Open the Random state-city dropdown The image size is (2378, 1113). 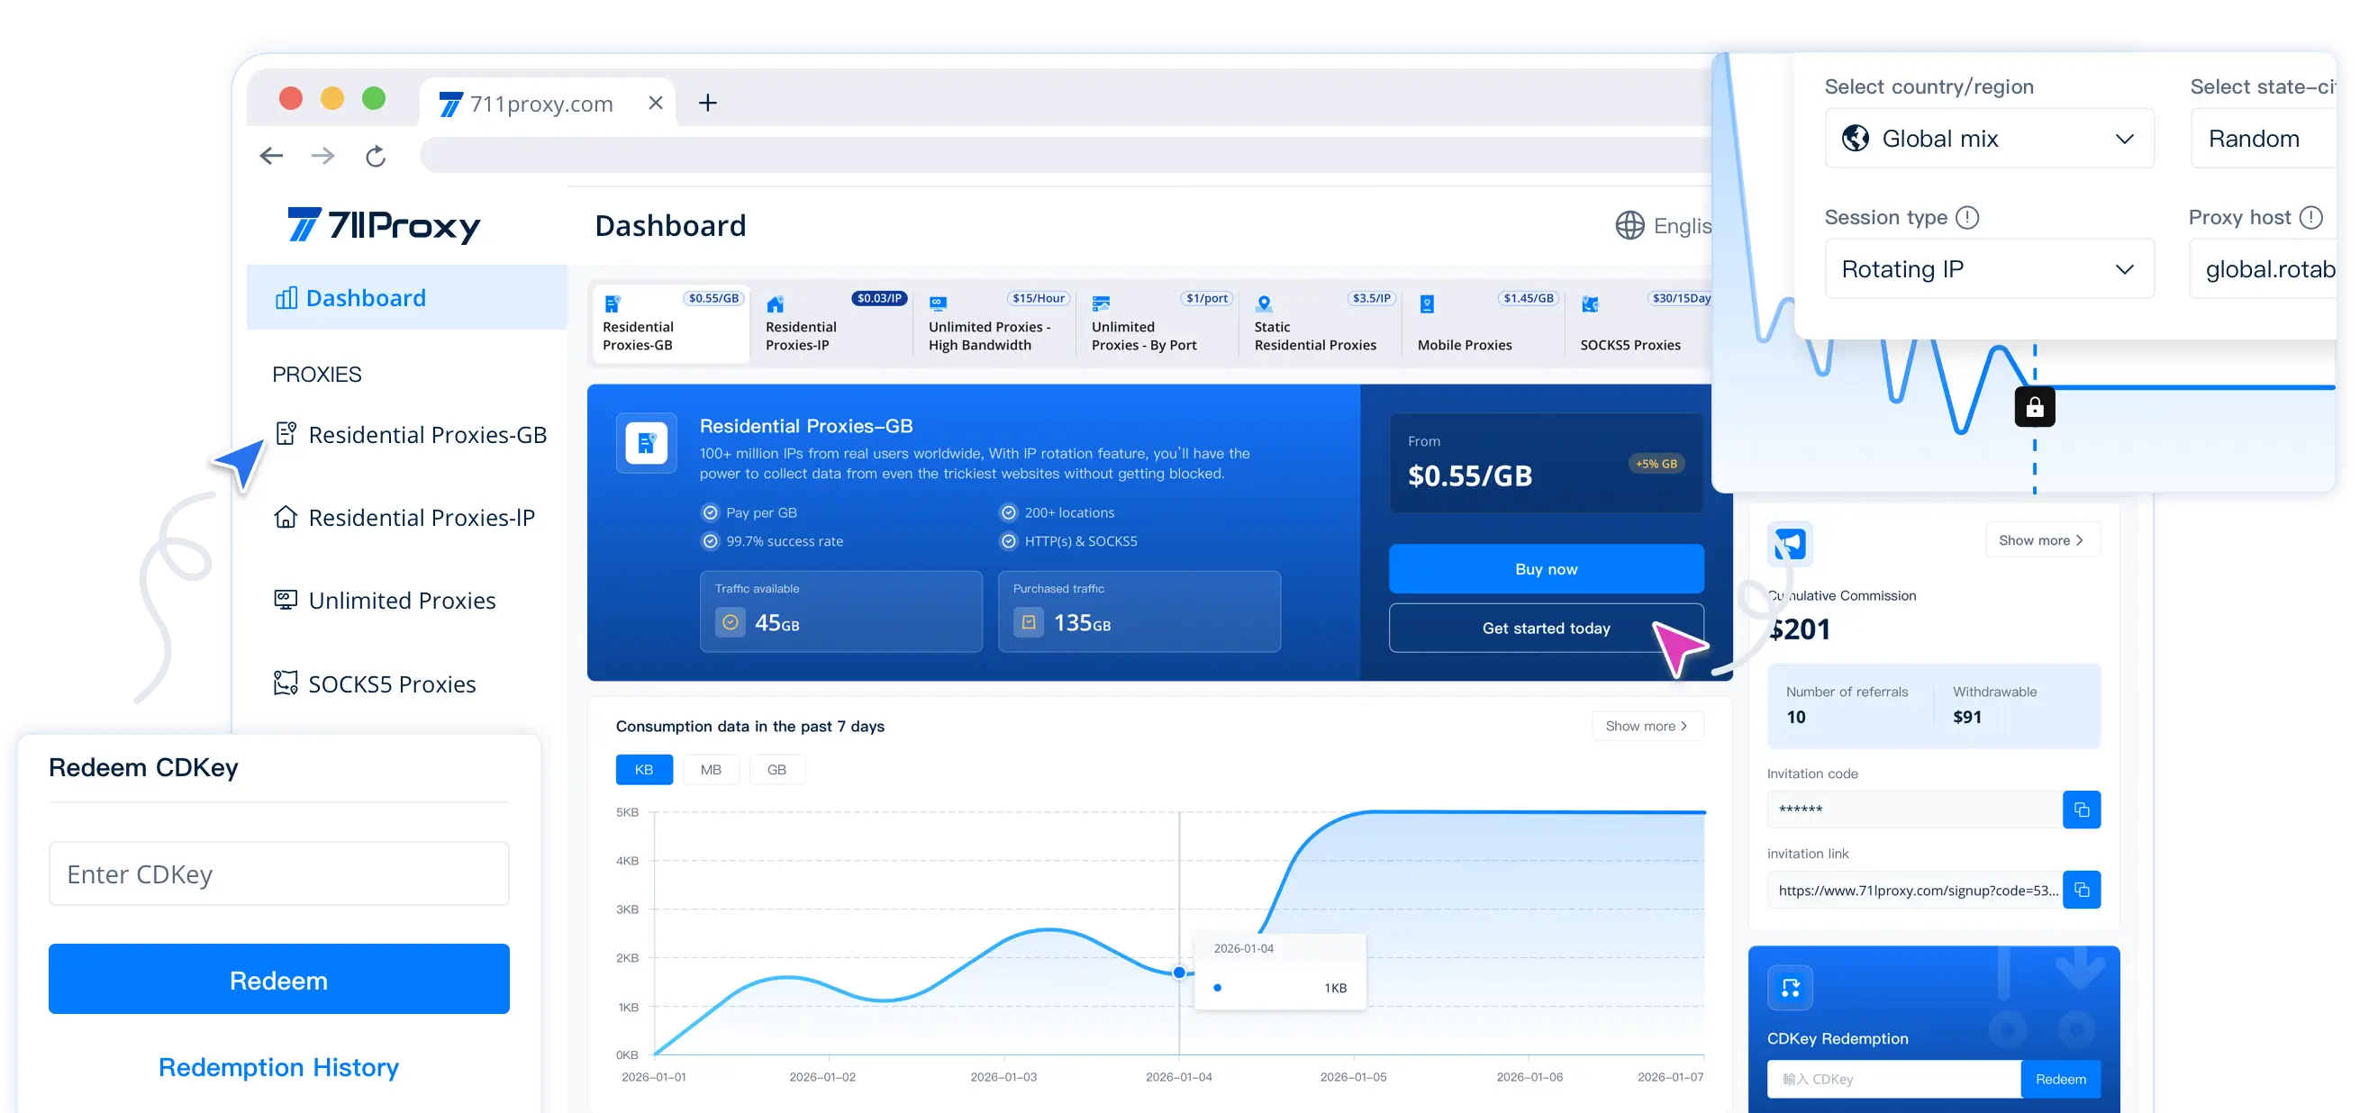coord(2264,139)
